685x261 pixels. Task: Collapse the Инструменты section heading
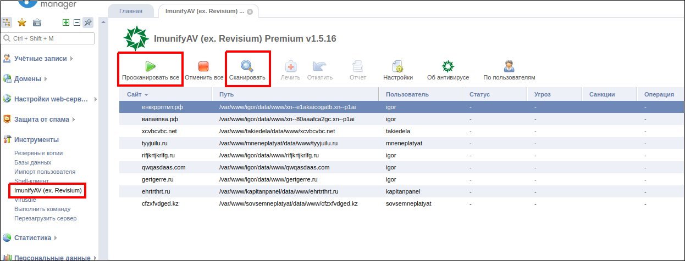coord(36,140)
